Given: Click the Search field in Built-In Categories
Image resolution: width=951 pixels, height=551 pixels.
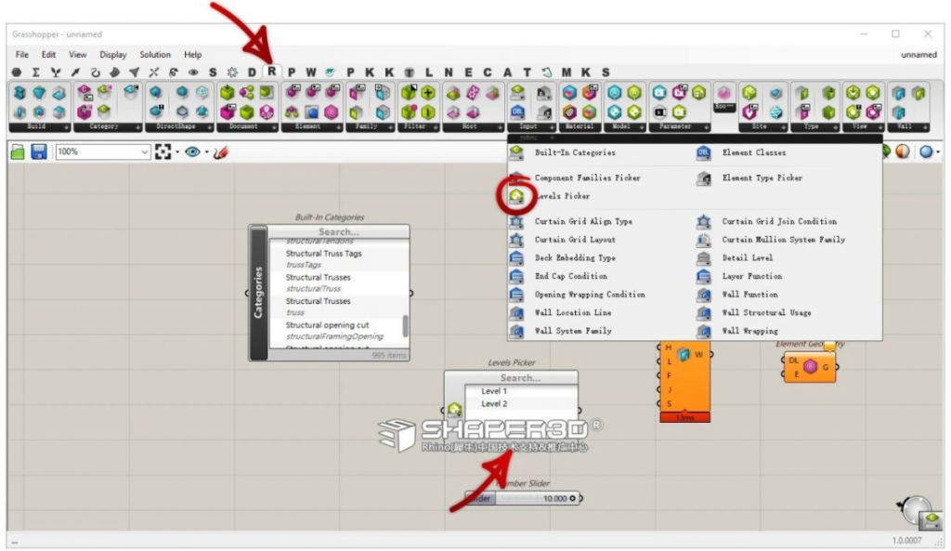Looking at the screenshot, I should pos(338,231).
